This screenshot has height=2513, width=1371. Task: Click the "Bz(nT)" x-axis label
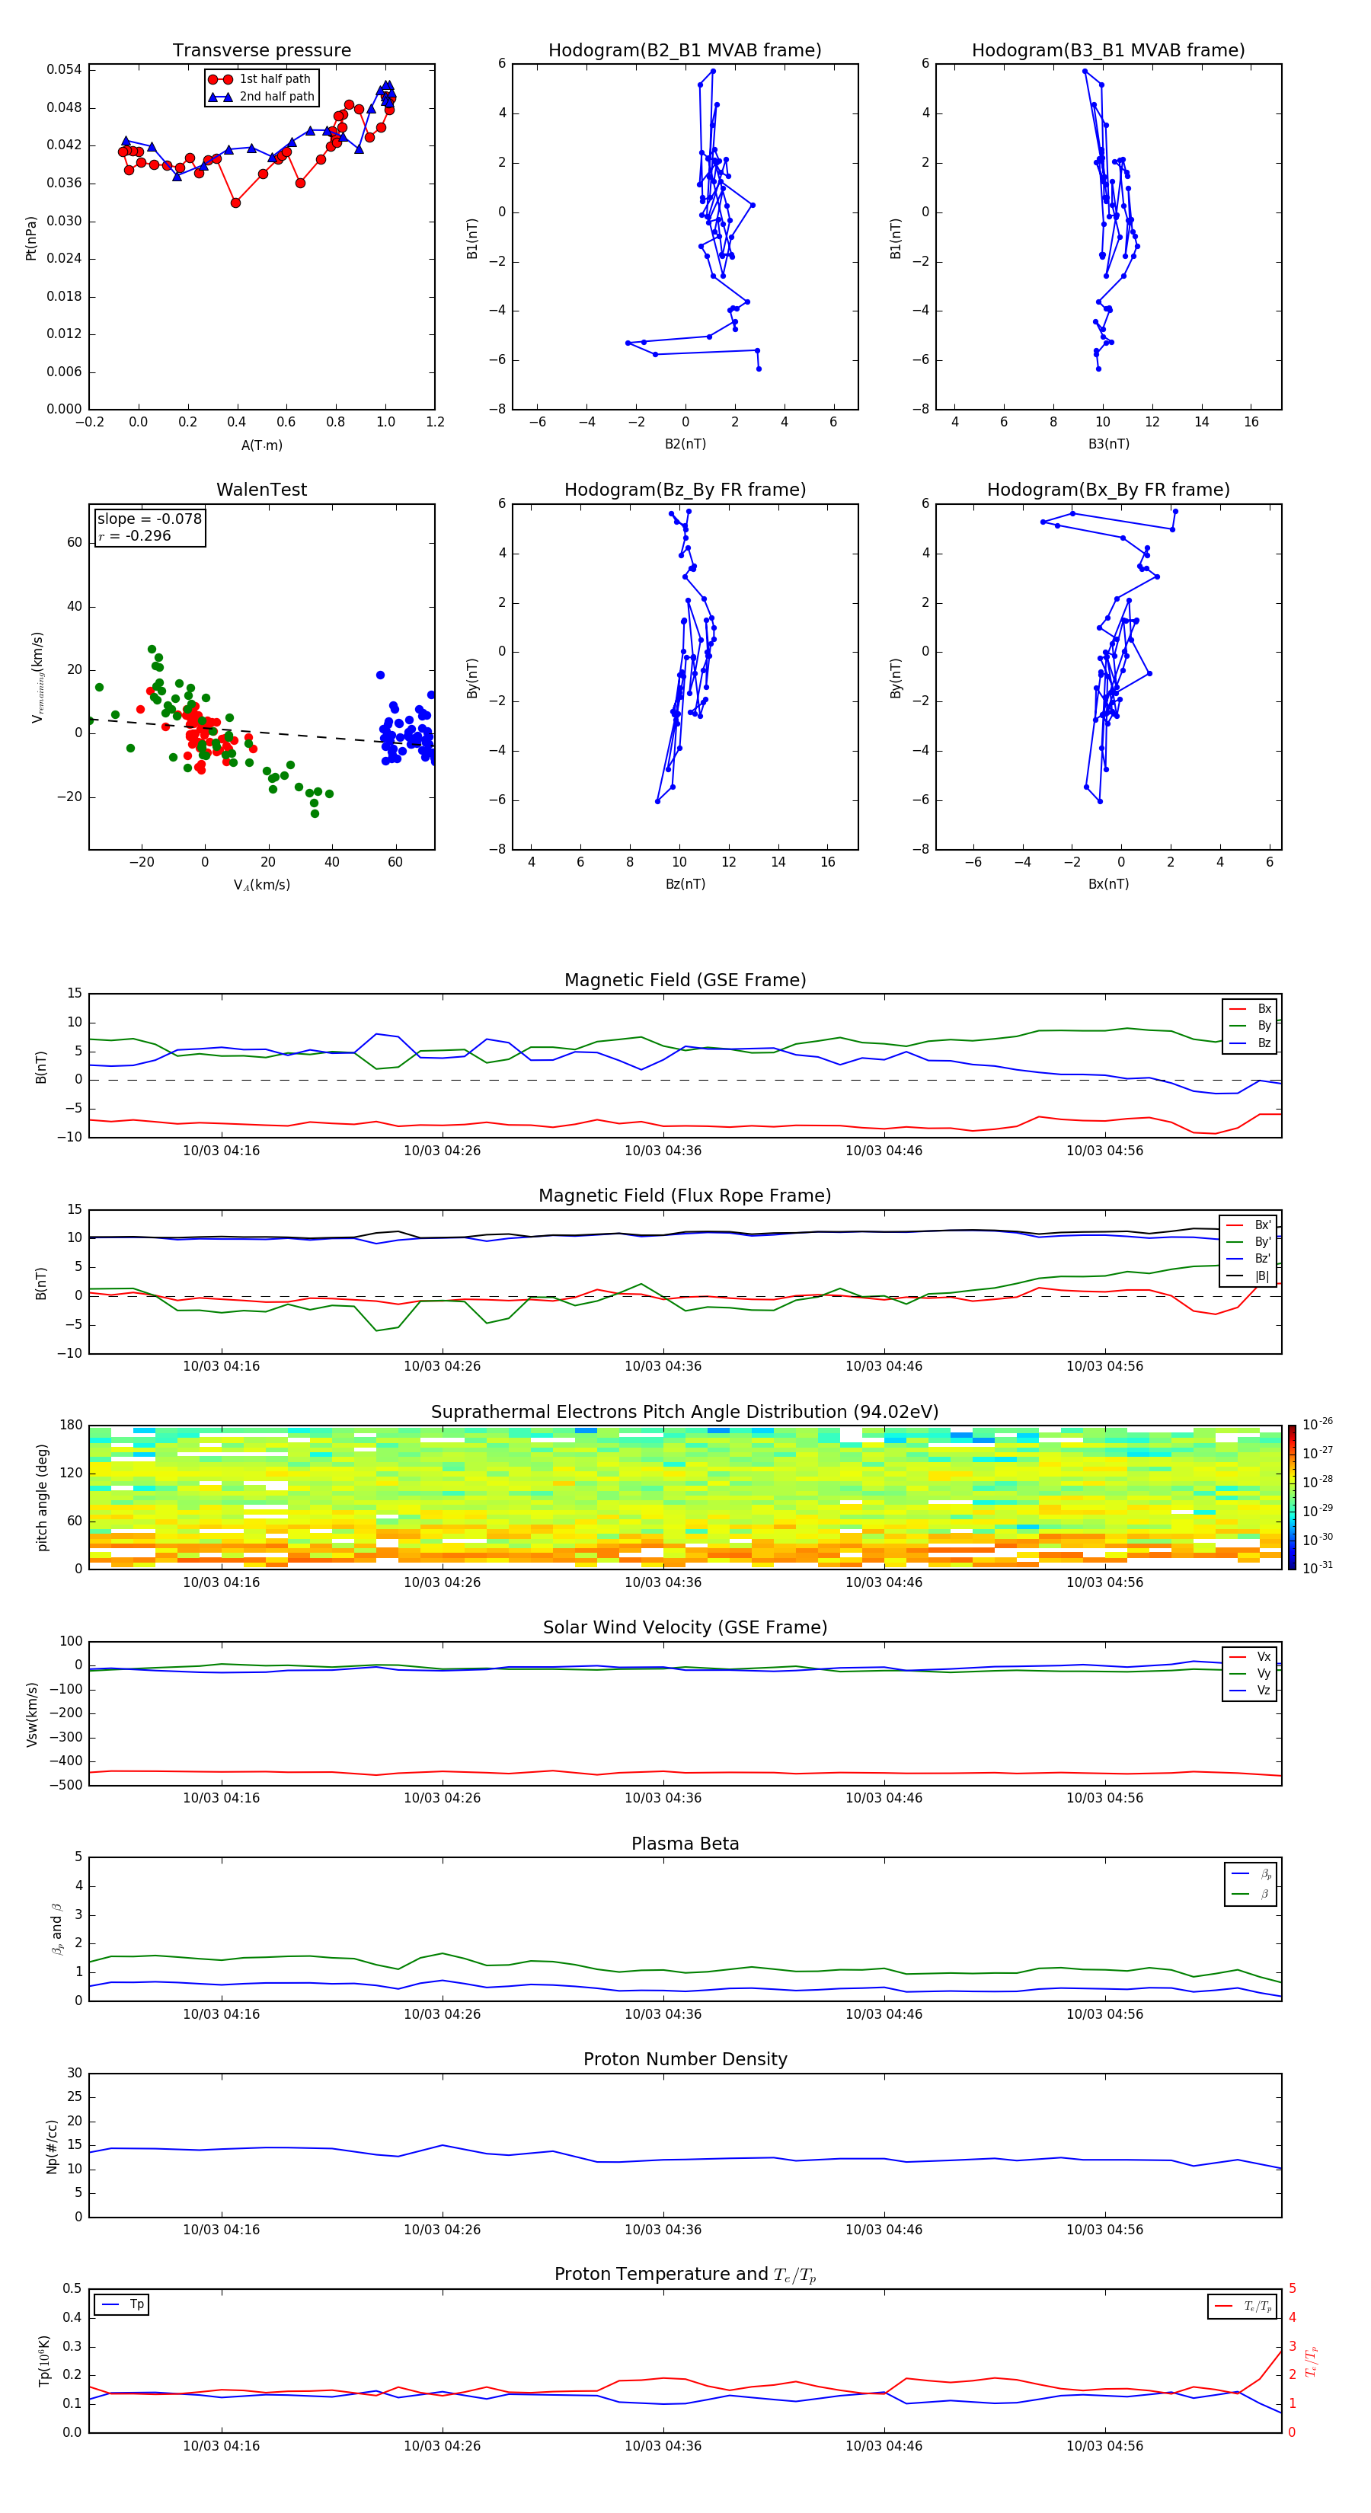click(x=685, y=884)
